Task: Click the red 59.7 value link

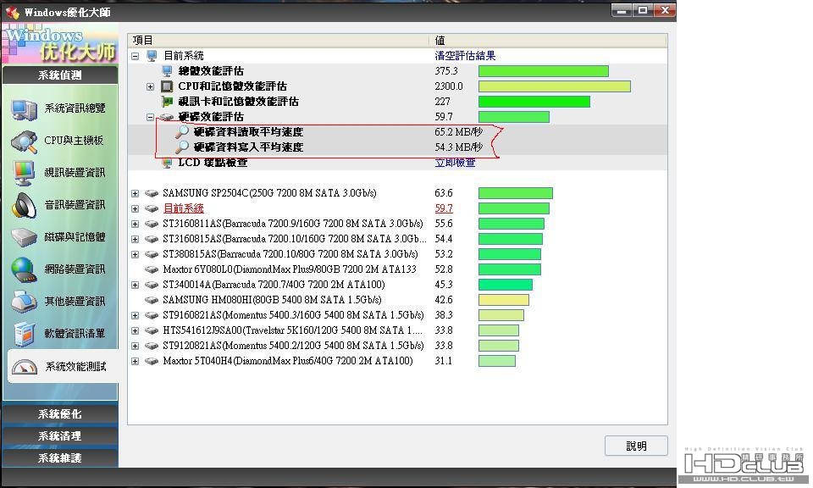Action: pos(444,208)
